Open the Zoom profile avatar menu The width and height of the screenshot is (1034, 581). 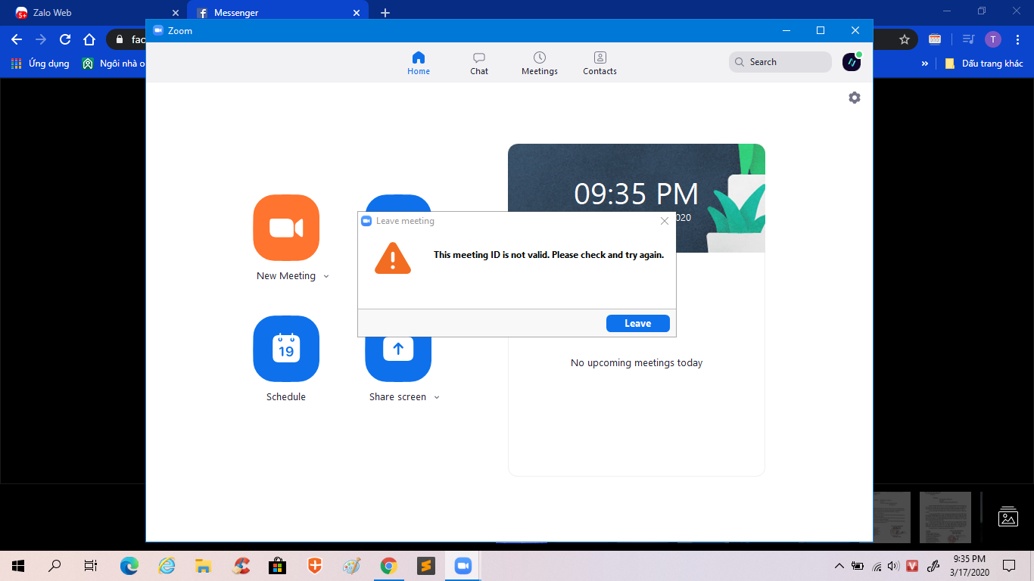tap(852, 62)
